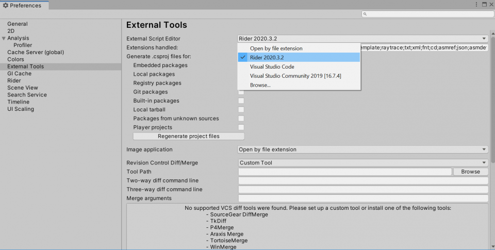Click 'TkDiff' text in tool list

[218, 221]
